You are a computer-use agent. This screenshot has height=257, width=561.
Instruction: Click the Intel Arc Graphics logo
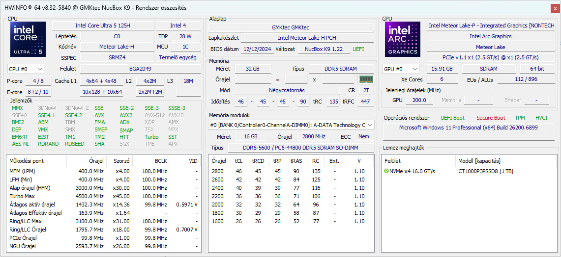pos(403,39)
